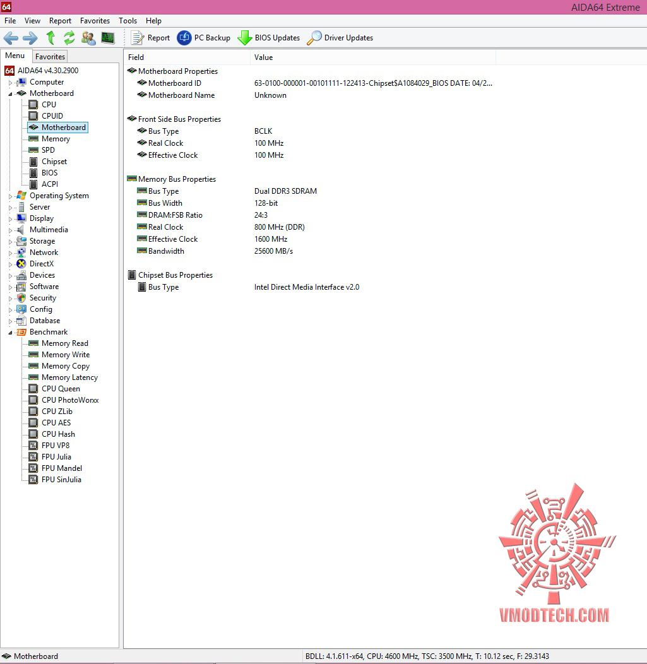Open the user management toolbar icon

point(88,38)
